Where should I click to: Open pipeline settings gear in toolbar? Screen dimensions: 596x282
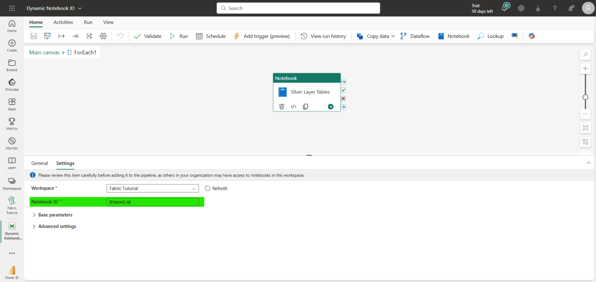pos(103,36)
